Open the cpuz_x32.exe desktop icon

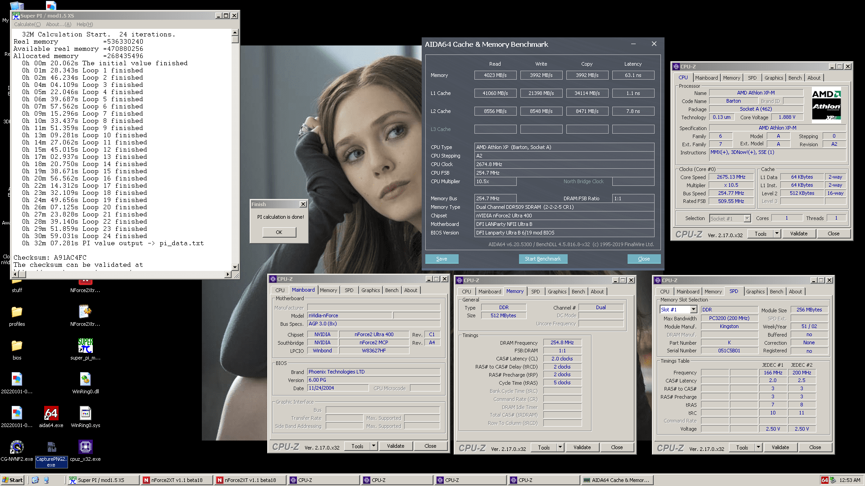tap(85, 447)
